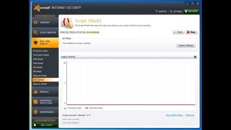Open the Firewall section
231x130 pixels.
click(x=45, y=92)
